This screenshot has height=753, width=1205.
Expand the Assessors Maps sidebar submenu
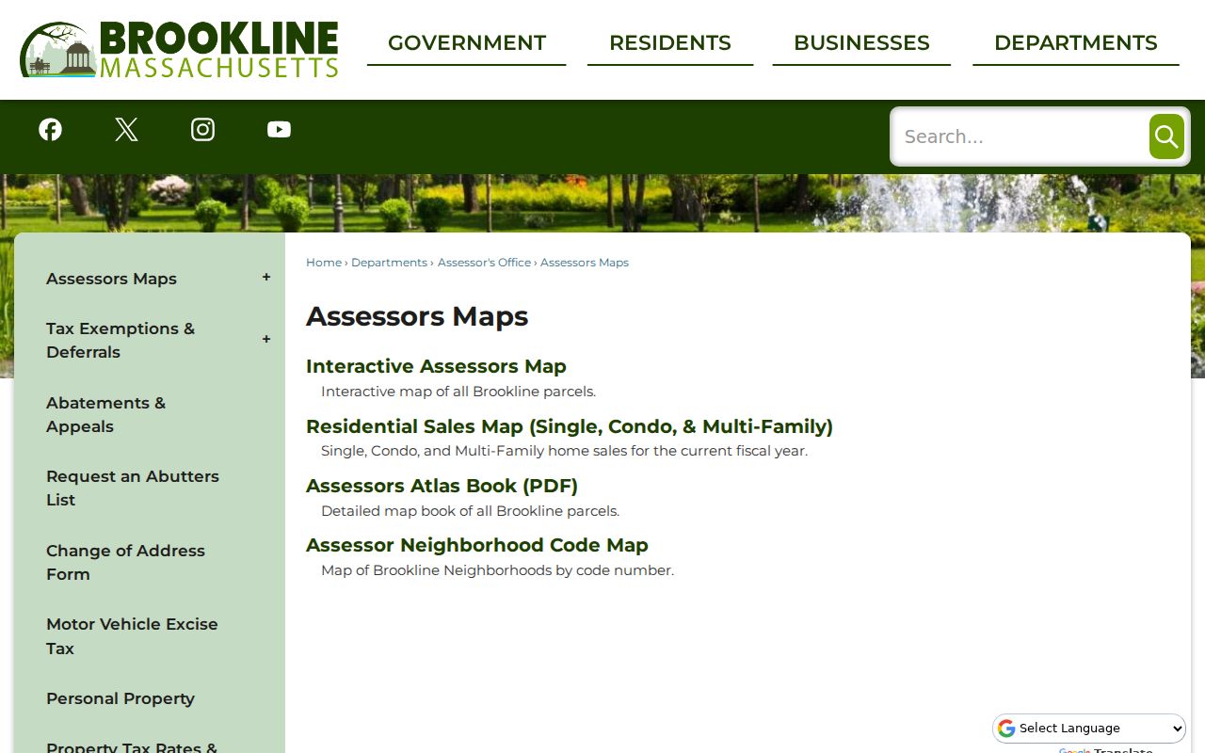tap(266, 278)
